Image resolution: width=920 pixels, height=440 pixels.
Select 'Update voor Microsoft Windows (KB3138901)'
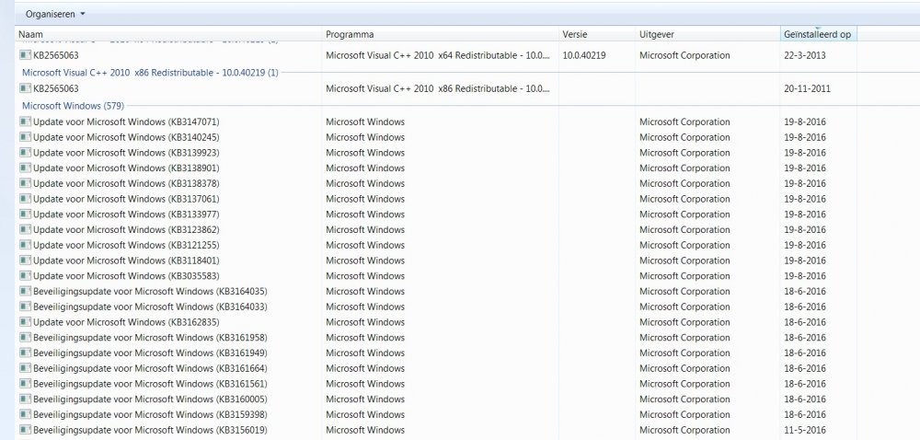pos(126,168)
